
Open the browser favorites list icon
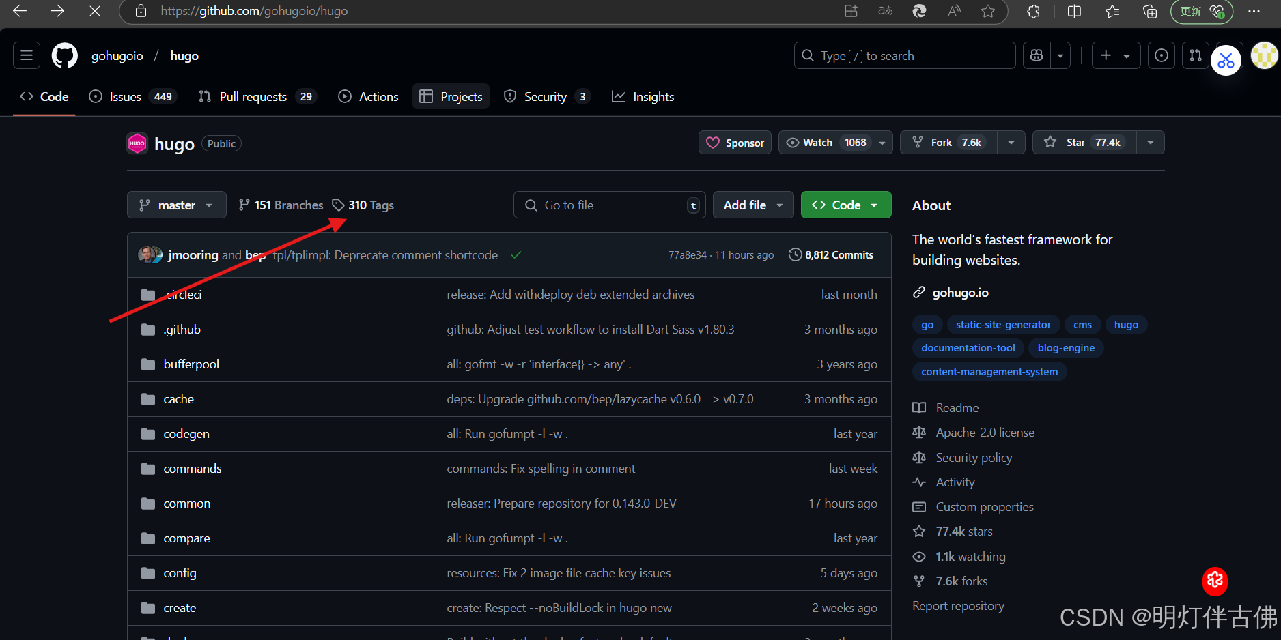coord(1112,11)
